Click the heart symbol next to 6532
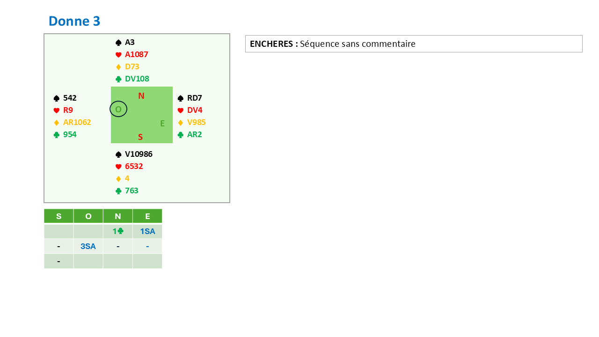The image size is (599, 337). click(x=118, y=167)
